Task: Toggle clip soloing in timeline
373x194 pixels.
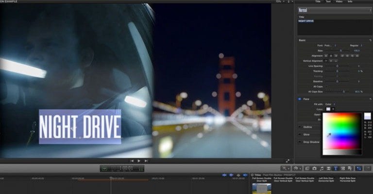Action: point(238,175)
